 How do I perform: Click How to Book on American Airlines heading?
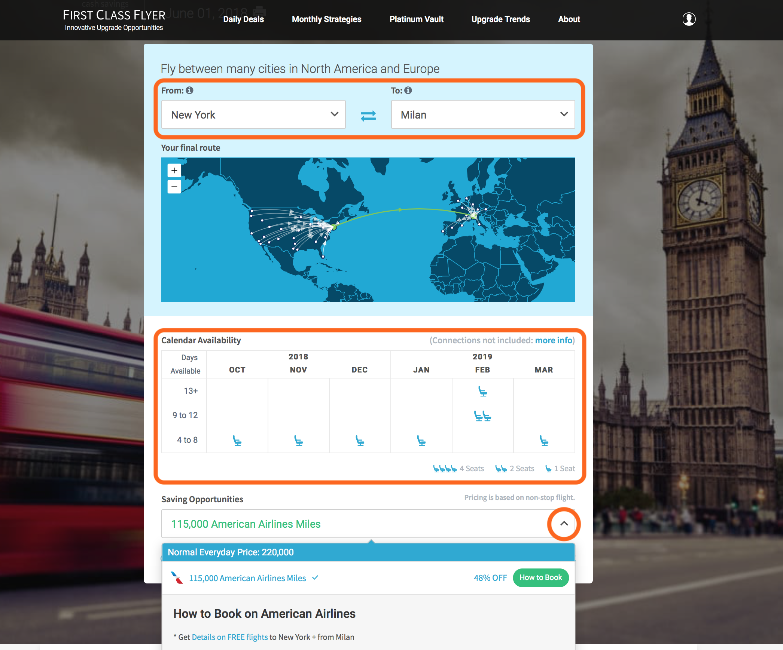point(264,614)
